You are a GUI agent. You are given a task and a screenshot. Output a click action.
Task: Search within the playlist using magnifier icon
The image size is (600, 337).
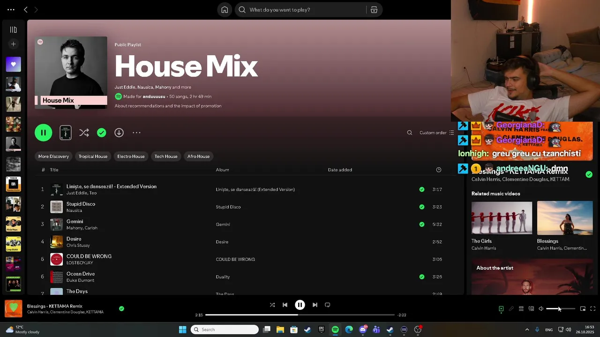coord(410,133)
